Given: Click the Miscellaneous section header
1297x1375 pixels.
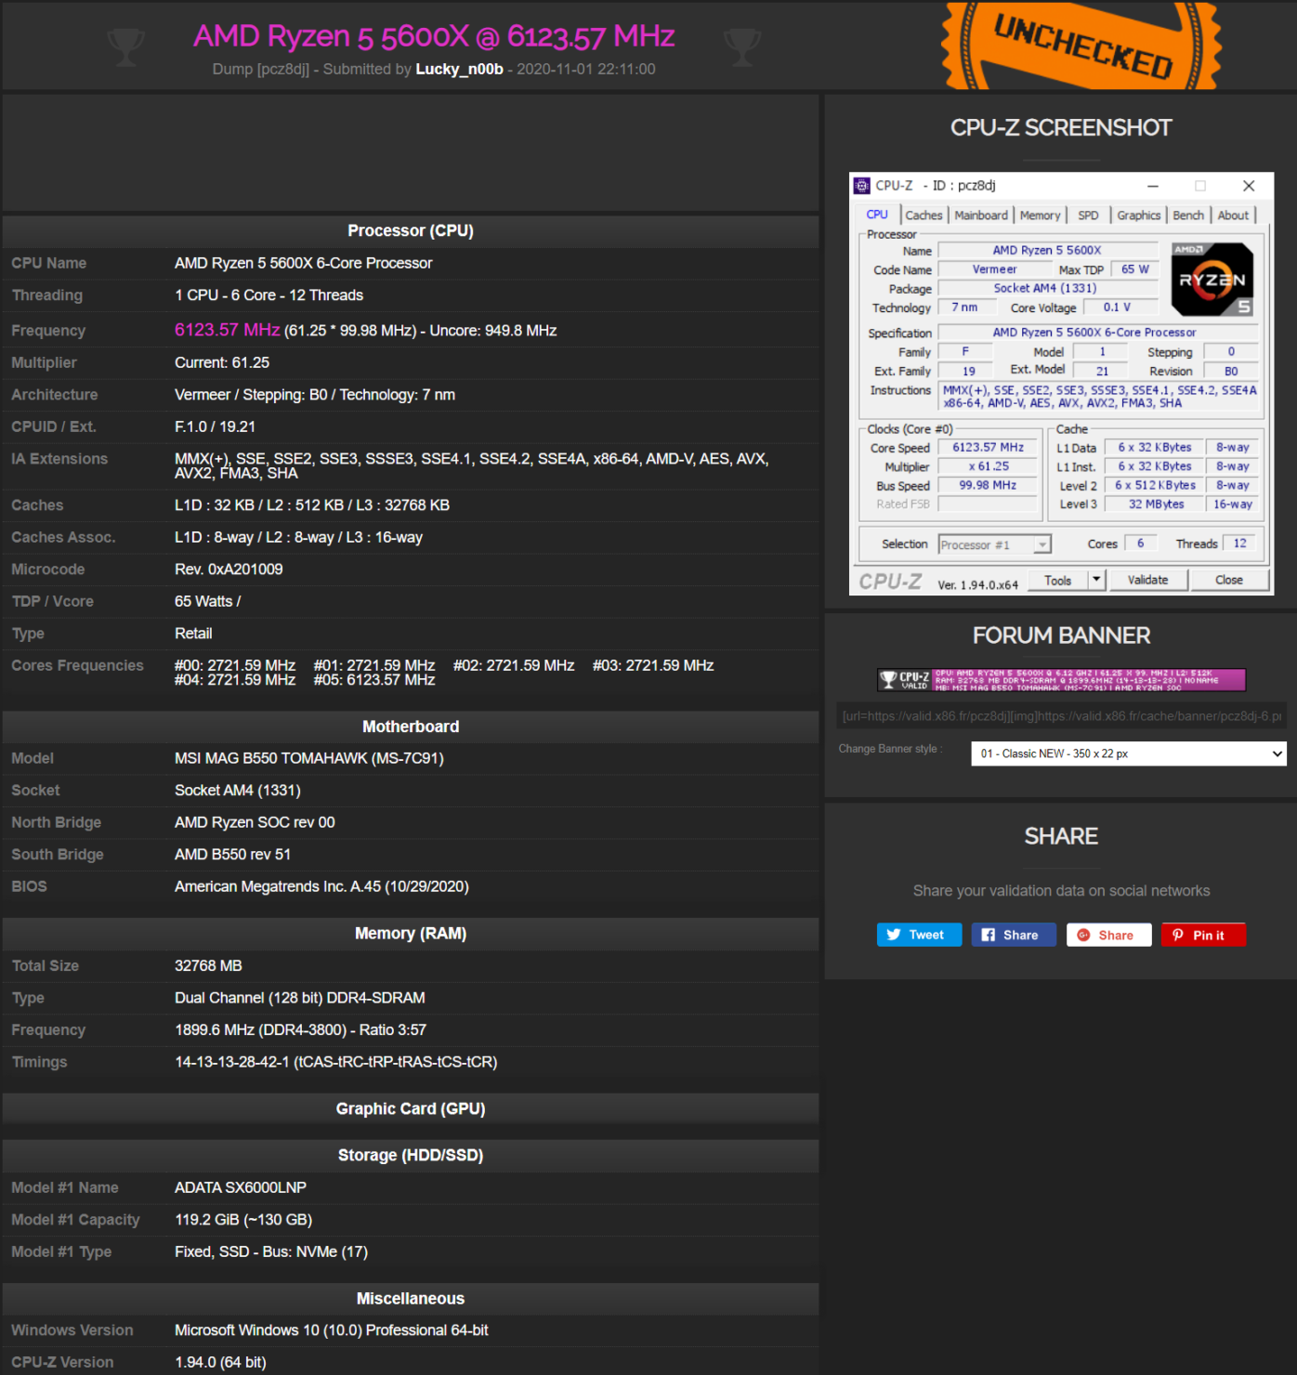Looking at the screenshot, I should pos(411,1299).
